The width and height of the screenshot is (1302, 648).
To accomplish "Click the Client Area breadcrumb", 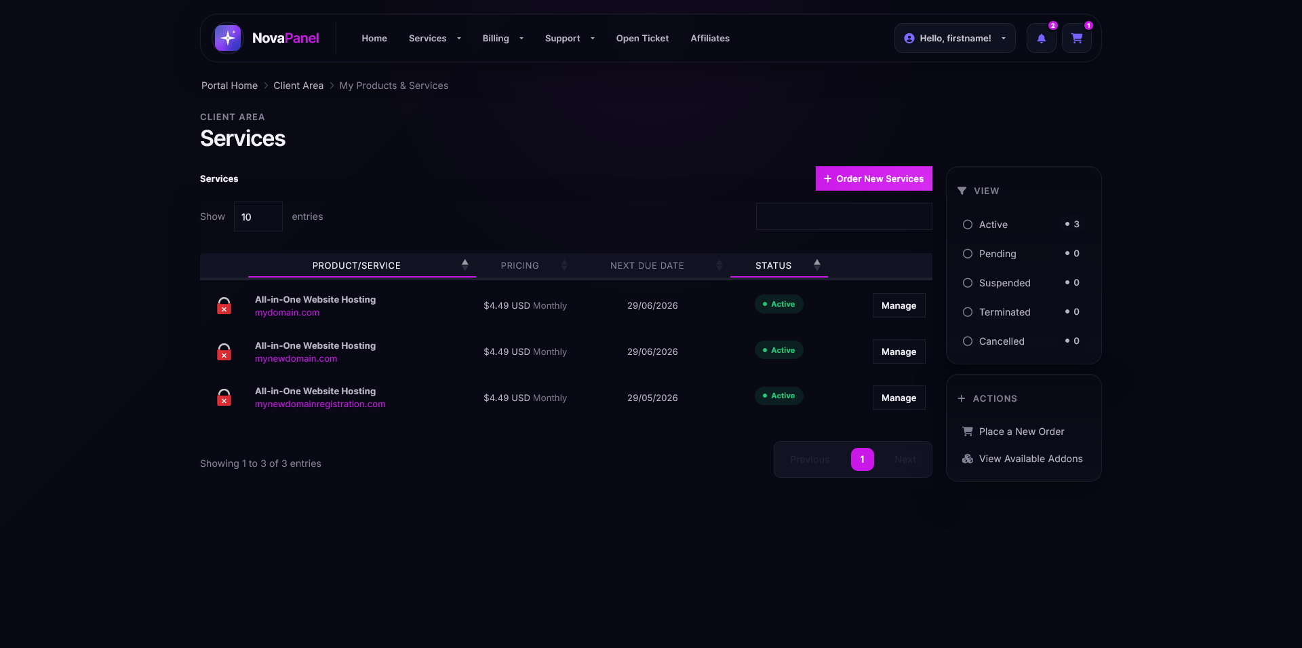I will pyautogui.click(x=298, y=85).
